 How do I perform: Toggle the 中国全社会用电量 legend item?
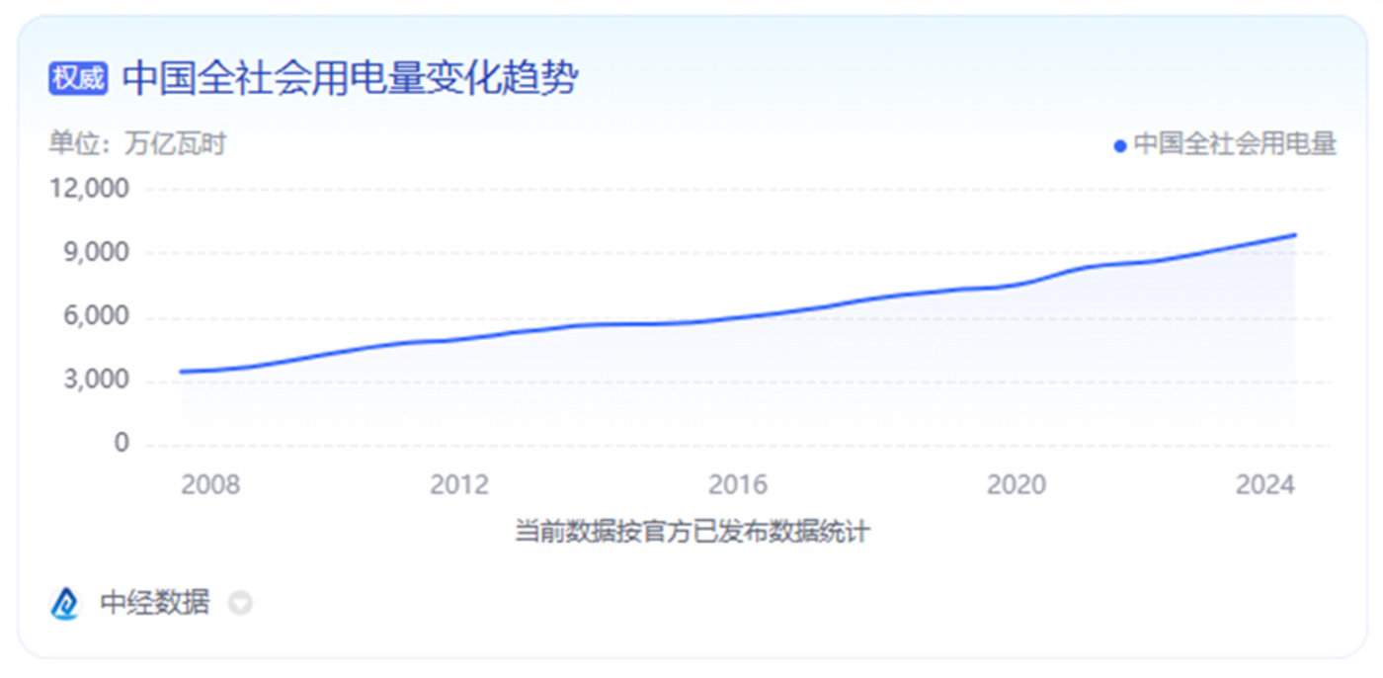[x=1225, y=144]
